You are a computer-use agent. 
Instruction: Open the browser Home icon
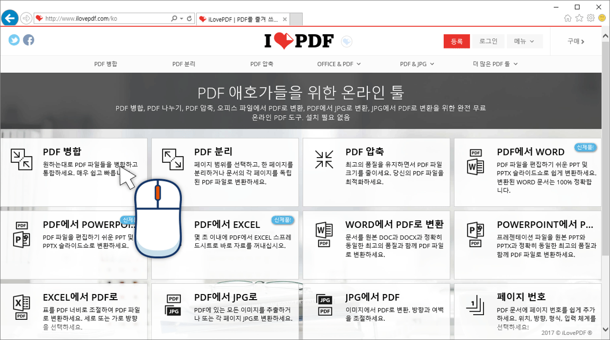coord(568,18)
